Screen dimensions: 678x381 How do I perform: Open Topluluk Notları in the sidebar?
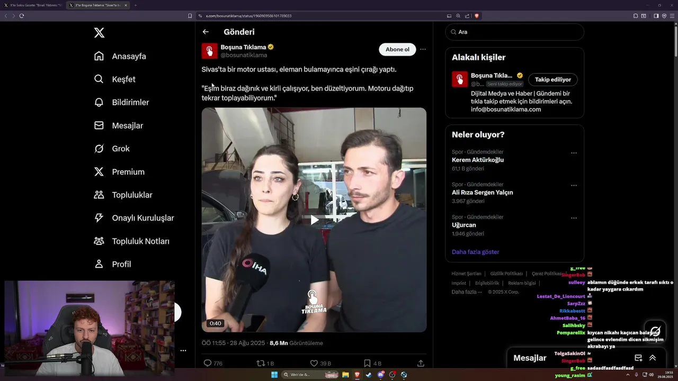coord(131,241)
